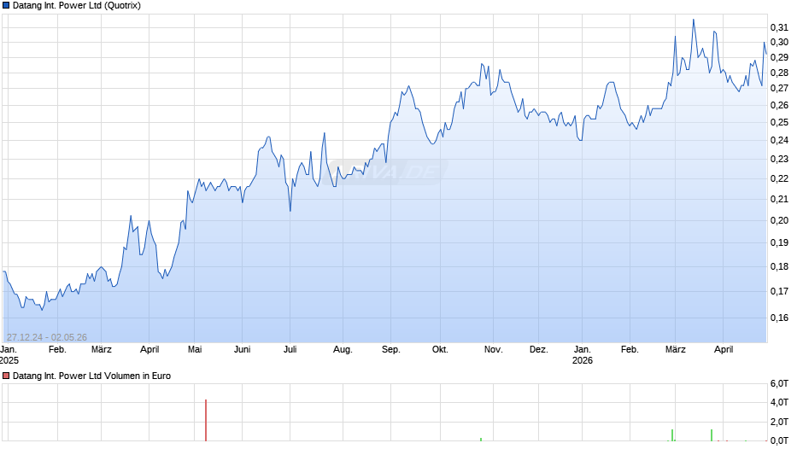The image size is (803, 449).
Task: Click the 'Juni' month axis label
Action: pos(243,350)
